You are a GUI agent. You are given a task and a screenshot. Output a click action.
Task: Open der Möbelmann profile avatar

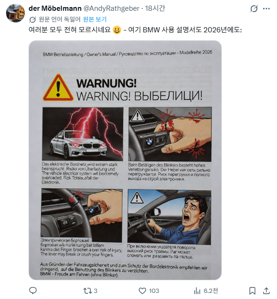15,13
